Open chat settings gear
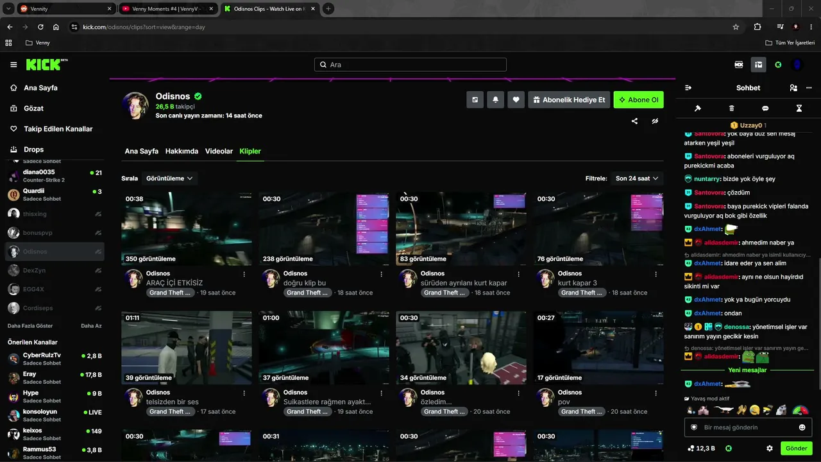This screenshot has height=462, width=821. tap(770, 449)
